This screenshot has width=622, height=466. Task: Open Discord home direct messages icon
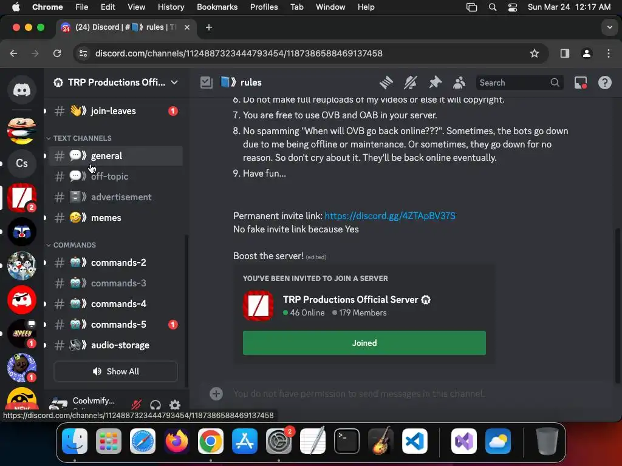22,90
